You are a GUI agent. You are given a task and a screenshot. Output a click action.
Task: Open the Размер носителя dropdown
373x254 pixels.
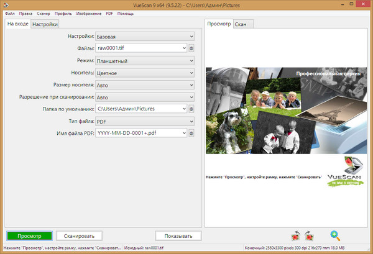(145, 85)
